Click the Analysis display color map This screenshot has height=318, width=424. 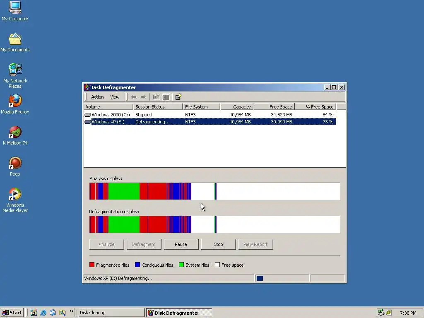(215, 191)
